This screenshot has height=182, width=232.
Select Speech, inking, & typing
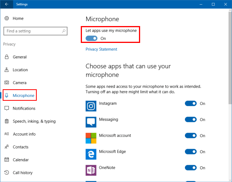pyautogui.click(x=34, y=121)
